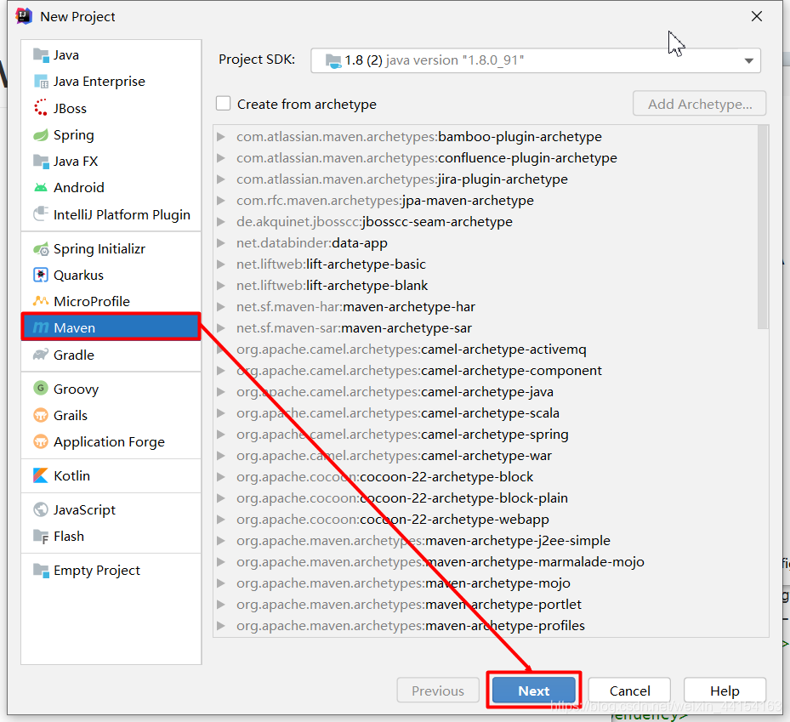Click the Java project type icon
The height and width of the screenshot is (722, 790).
tap(40, 54)
